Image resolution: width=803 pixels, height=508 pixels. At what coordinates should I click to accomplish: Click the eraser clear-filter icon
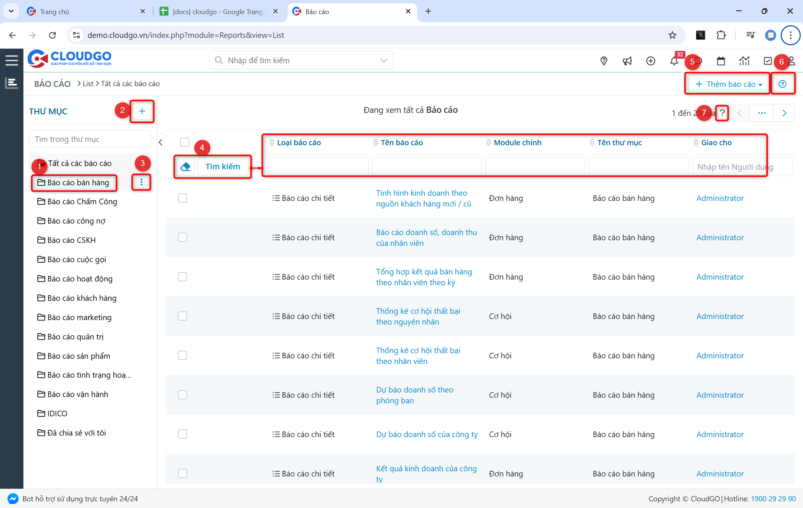tap(185, 167)
